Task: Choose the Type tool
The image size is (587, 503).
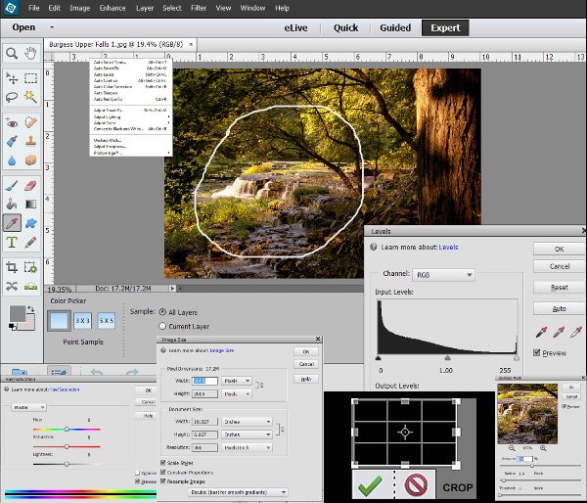Action: (12, 242)
